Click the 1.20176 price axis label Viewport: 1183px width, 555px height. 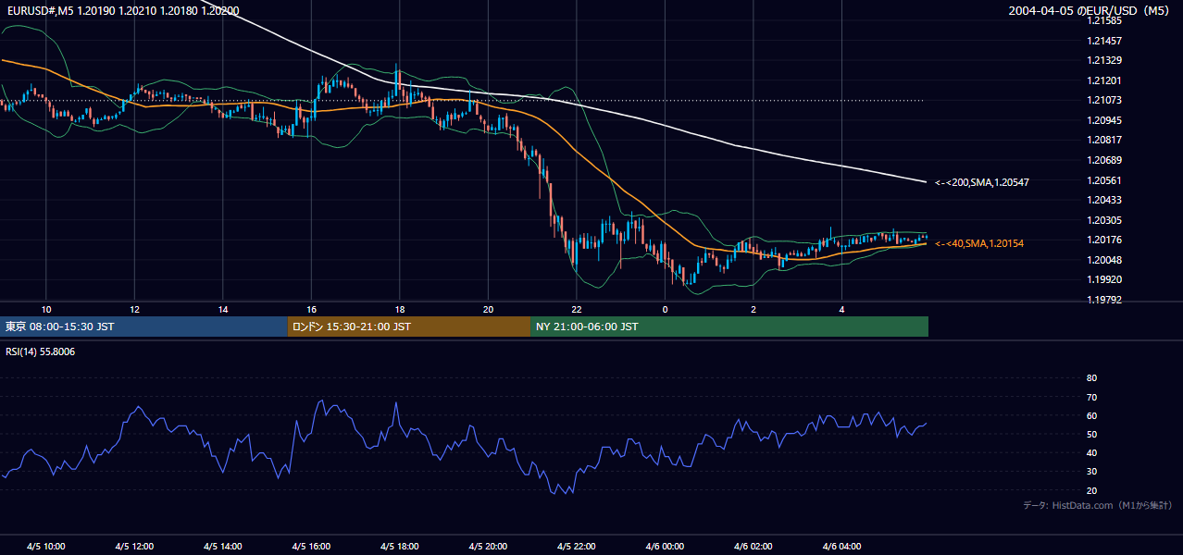coord(1105,240)
